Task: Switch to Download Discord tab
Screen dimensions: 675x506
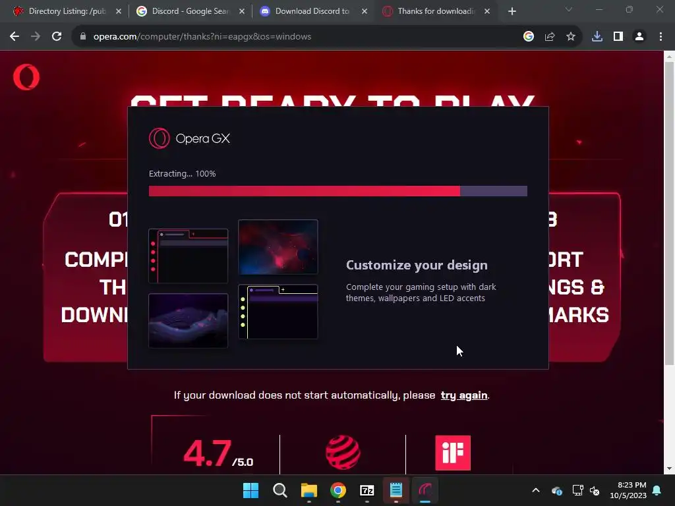Action: tap(312, 11)
